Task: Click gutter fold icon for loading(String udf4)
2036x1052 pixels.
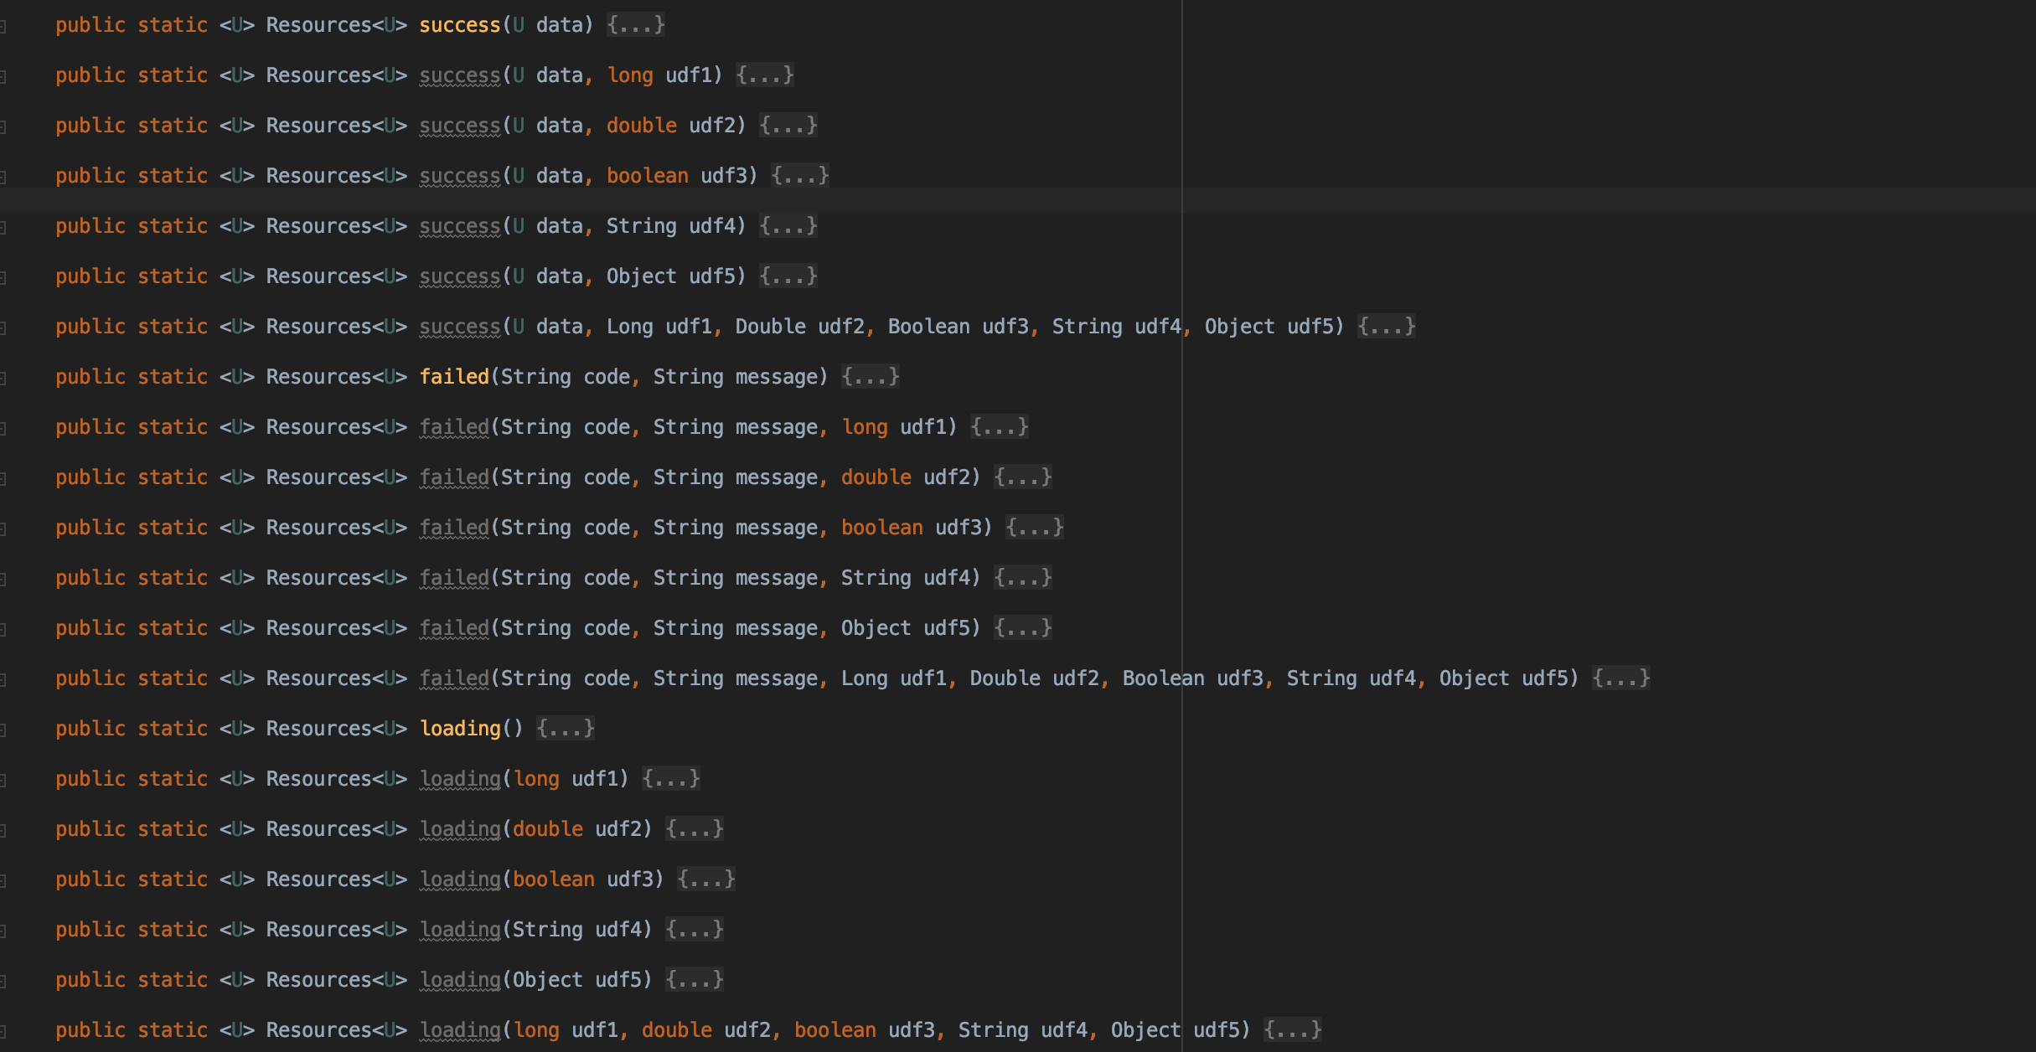Action: [3, 931]
